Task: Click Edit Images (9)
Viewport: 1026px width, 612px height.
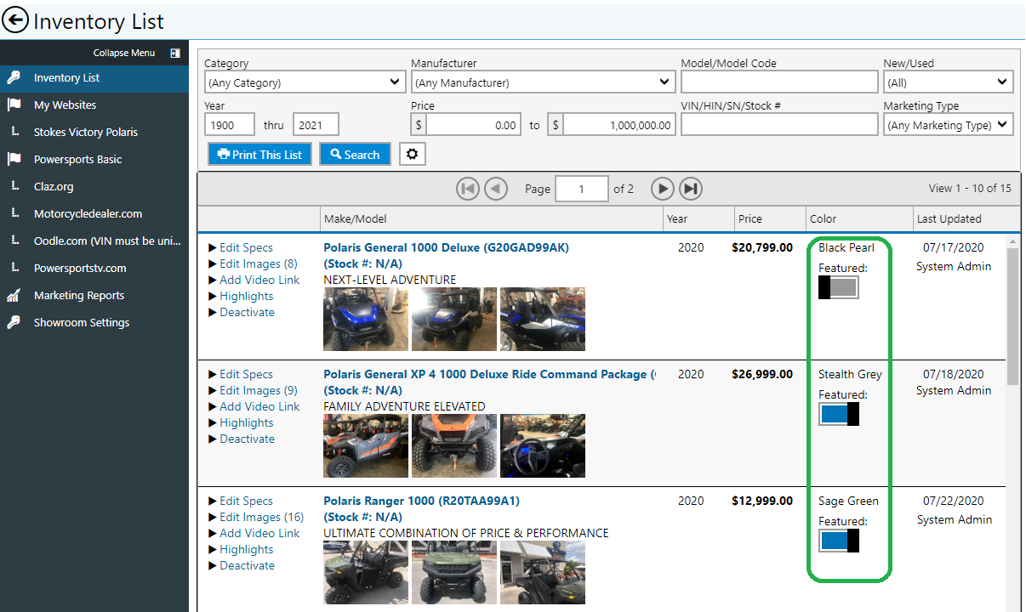Action: pos(259,390)
